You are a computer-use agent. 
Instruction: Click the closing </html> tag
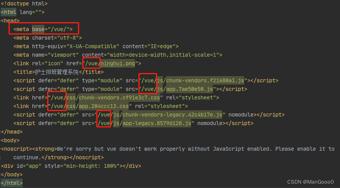point(12,183)
